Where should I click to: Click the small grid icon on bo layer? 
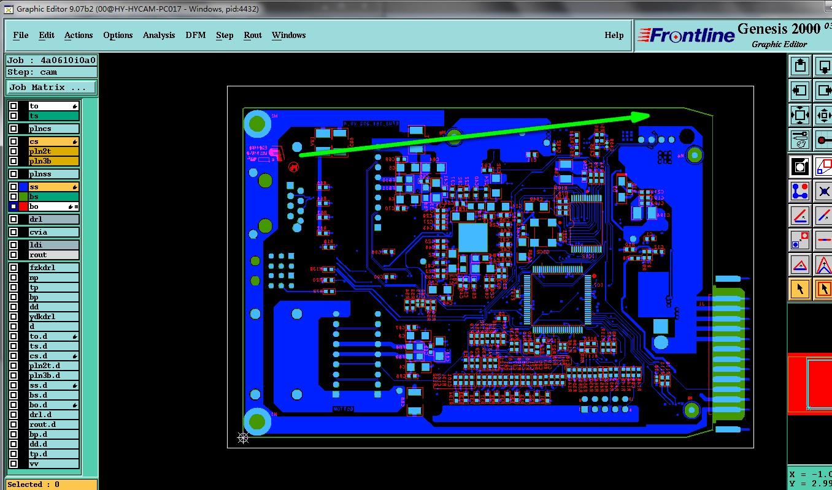pos(77,207)
